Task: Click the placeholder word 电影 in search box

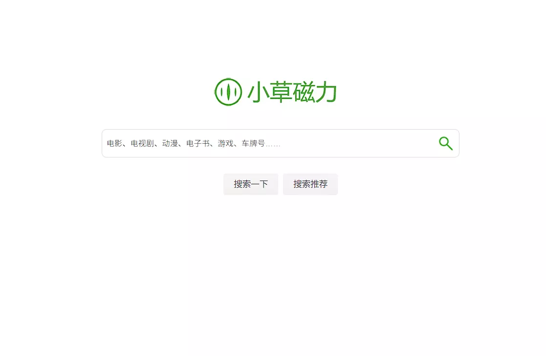Action: click(x=114, y=143)
